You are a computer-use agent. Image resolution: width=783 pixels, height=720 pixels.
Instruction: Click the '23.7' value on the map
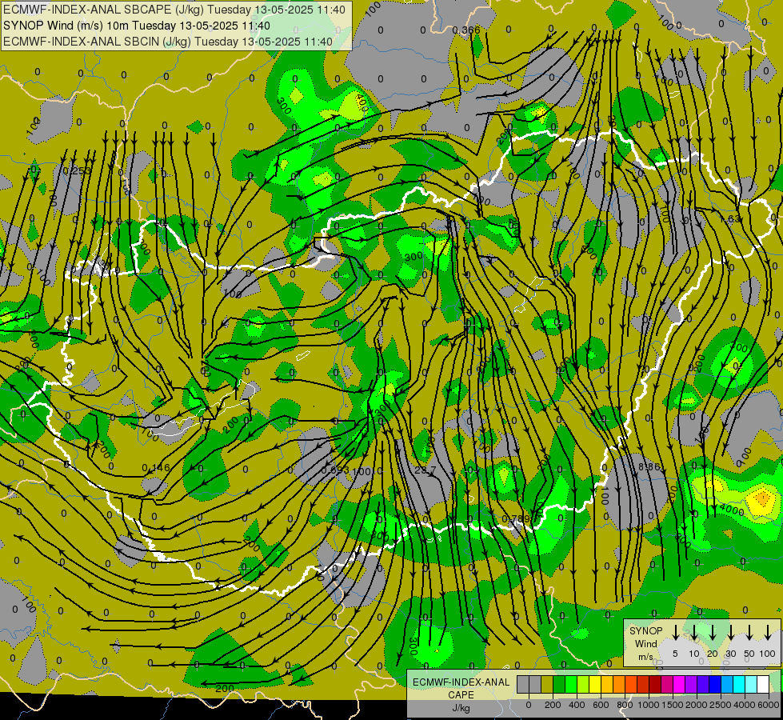coord(425,470)
